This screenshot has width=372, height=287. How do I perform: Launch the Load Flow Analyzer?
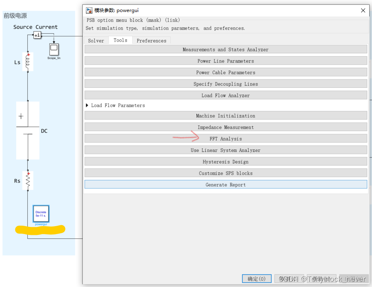[225, 95]
